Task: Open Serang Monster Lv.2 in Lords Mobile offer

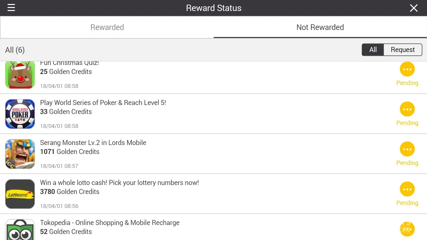Action: [x=93, y=143]
